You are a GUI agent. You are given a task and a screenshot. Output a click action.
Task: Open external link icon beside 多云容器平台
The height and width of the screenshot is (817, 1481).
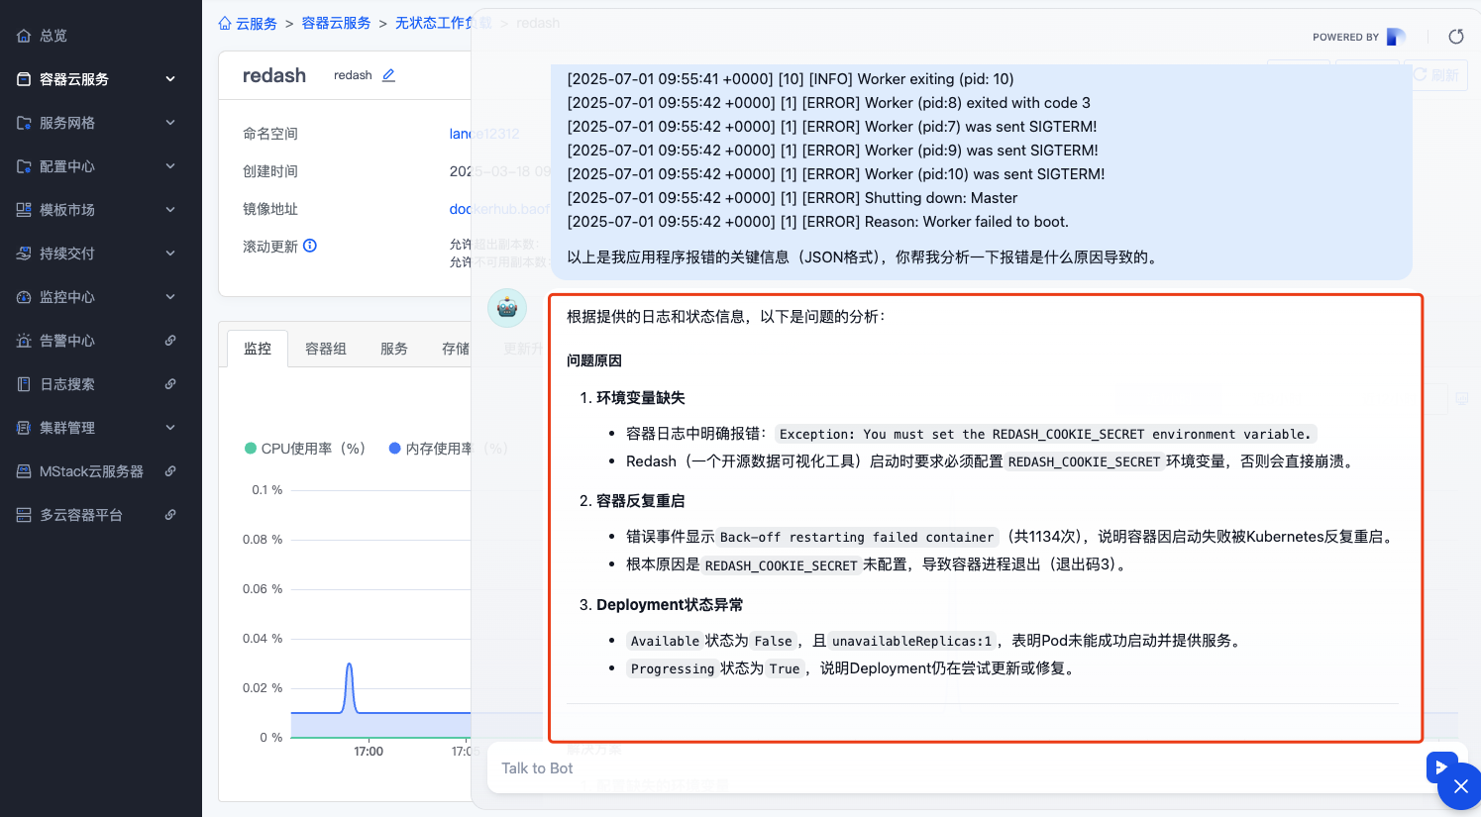170,515
